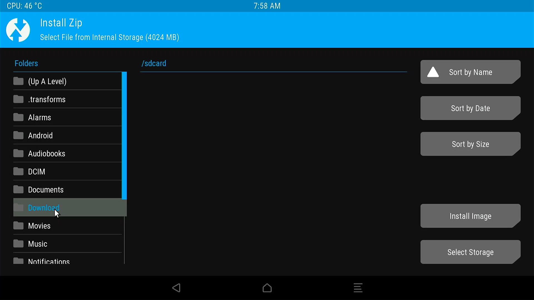Click the DCIM folder icon
This screenshot has height=300, width=534.
pyautogui.click(x=18, y=172)
